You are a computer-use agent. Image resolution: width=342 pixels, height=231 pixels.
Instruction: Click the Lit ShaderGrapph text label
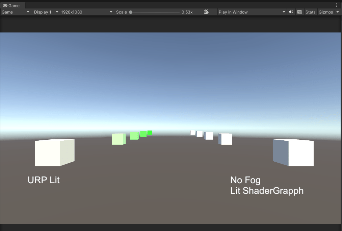[x=267, y=191]
